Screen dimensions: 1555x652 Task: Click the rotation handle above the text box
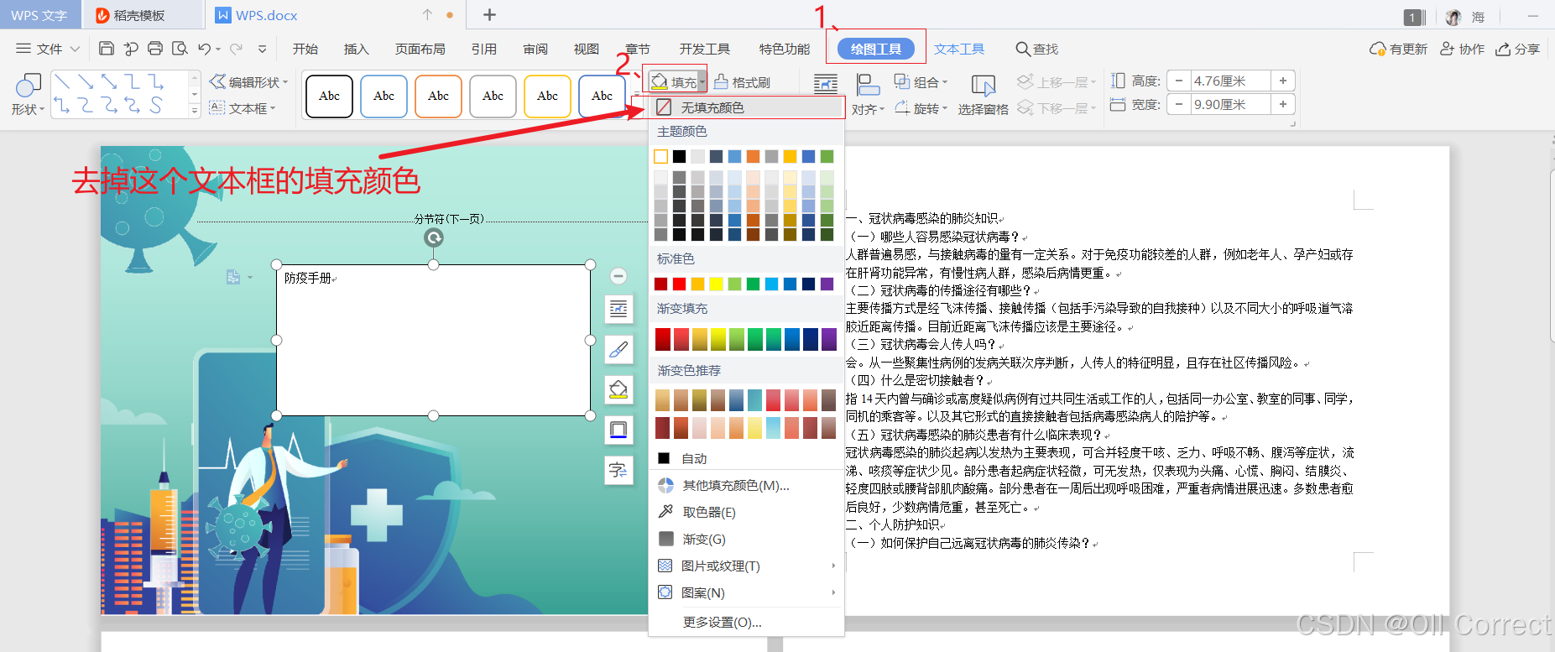(434, 237)
